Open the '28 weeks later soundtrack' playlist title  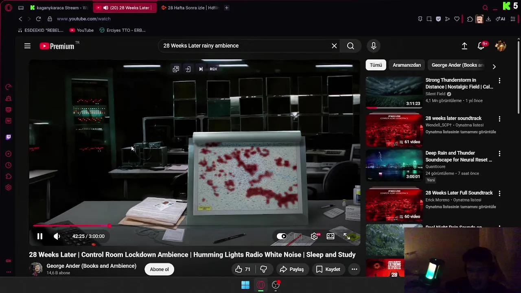453,118
